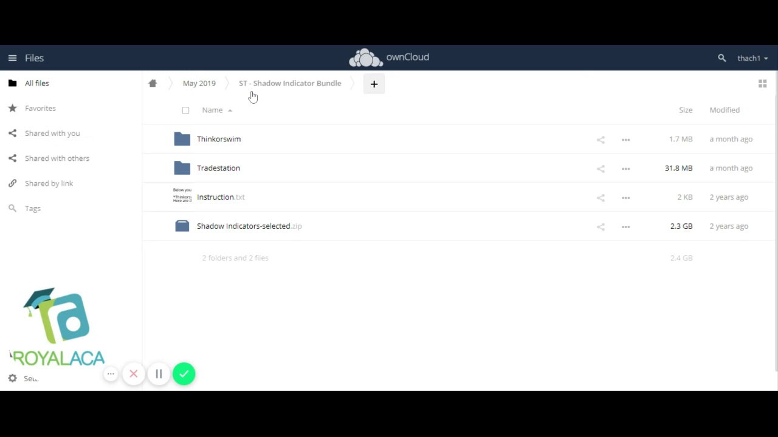Viewport: 778px width, 437px height.
Task: Open the Thinkorswim folder icon
Action: coord(182,139)
